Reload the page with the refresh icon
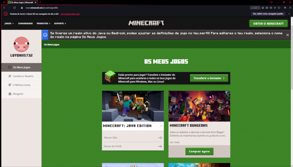The image size is (293, 167). (15, 8)
